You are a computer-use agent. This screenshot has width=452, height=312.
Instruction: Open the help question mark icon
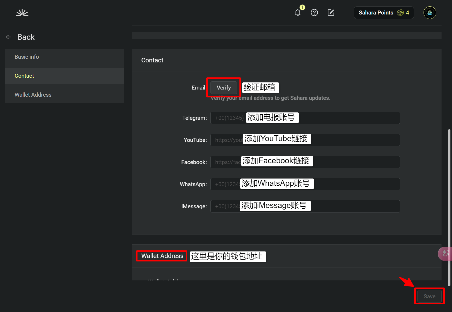point(314,13)
